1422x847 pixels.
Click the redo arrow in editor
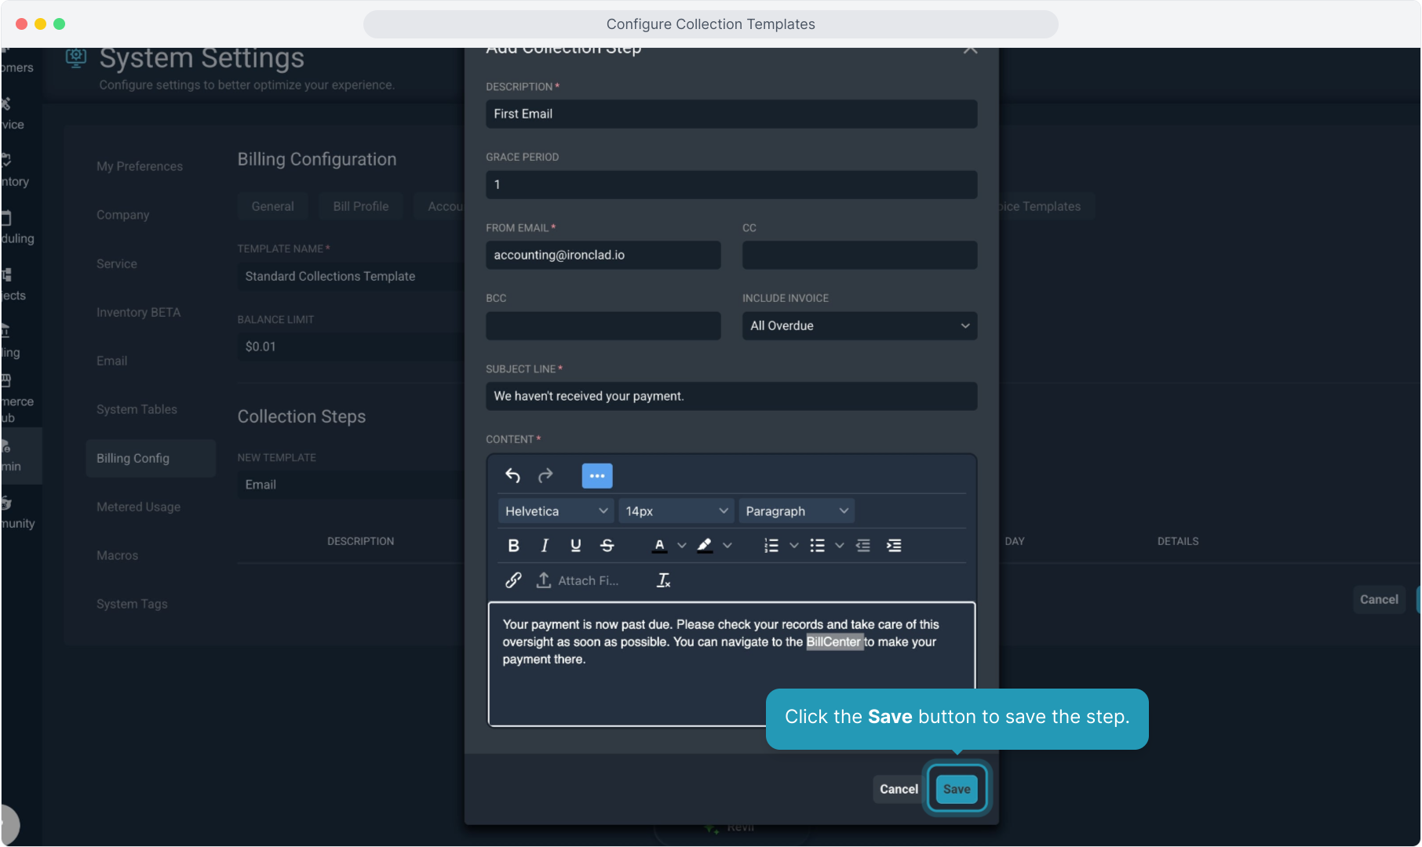pyautogui.click(x=545, y=475)
